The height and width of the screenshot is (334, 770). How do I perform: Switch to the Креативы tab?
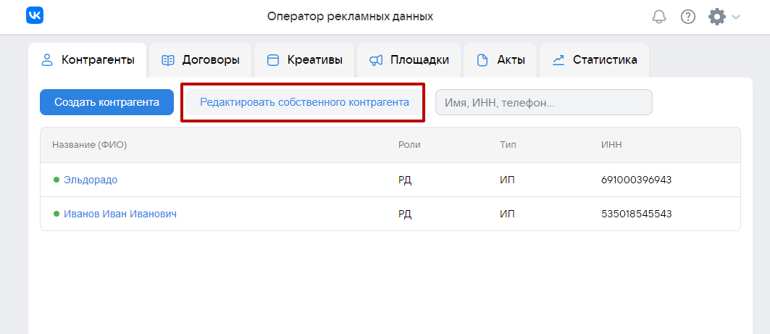(x=304, y=60)
